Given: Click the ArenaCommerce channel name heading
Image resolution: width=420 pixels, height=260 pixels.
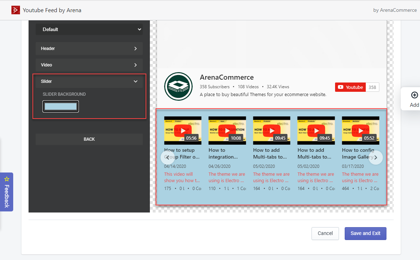Looking at the screenshot, I should [227, 77].
